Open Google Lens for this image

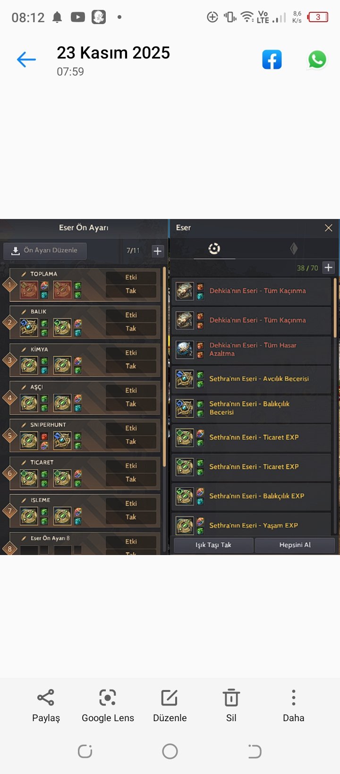[108, 698]
